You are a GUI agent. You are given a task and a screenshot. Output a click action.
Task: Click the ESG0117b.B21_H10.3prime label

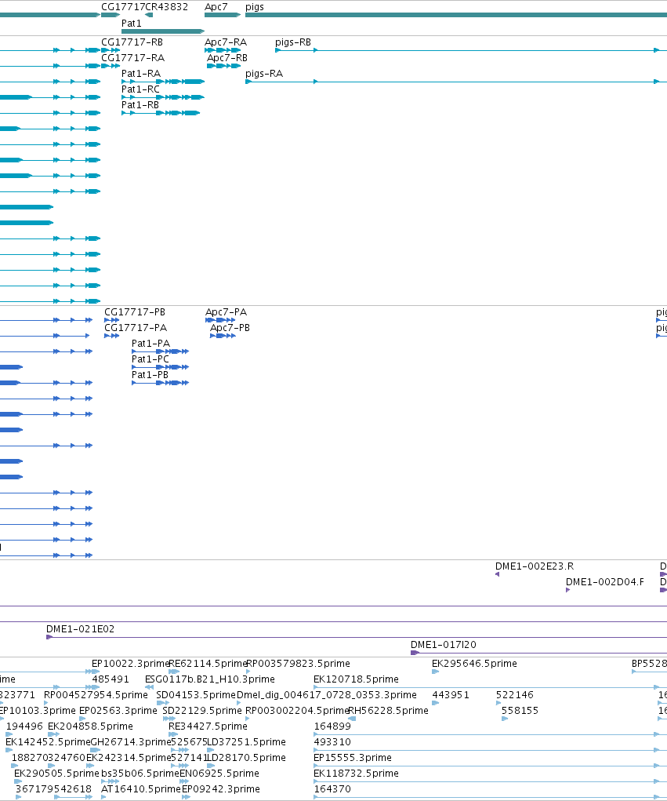210,679
